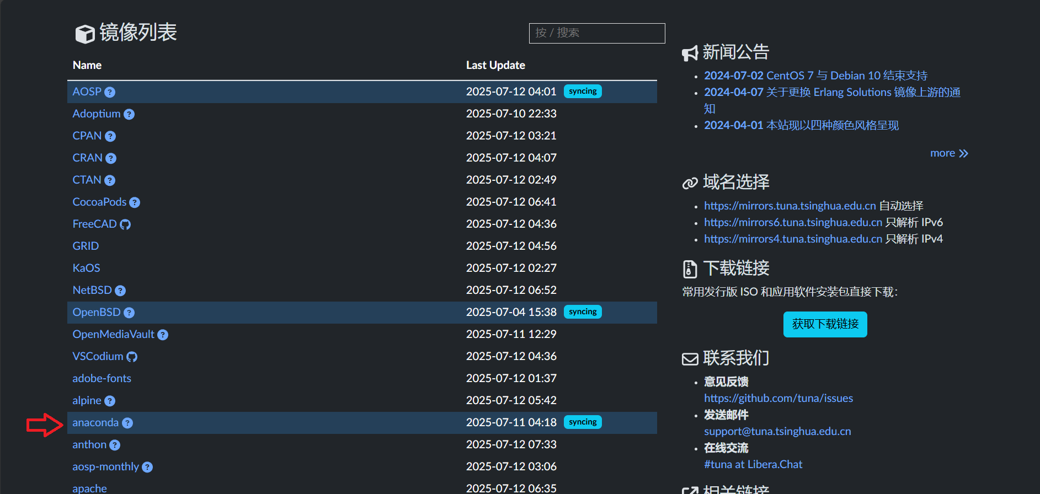
Task: Click the syncing badge on the AOSP row
Action: (x=583, y=92)
